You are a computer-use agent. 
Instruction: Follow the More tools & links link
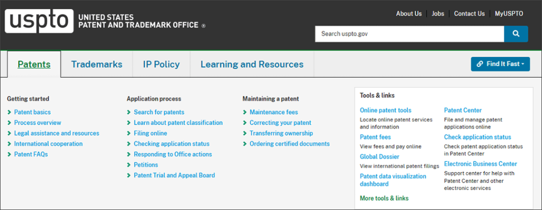tap(384, 198)
